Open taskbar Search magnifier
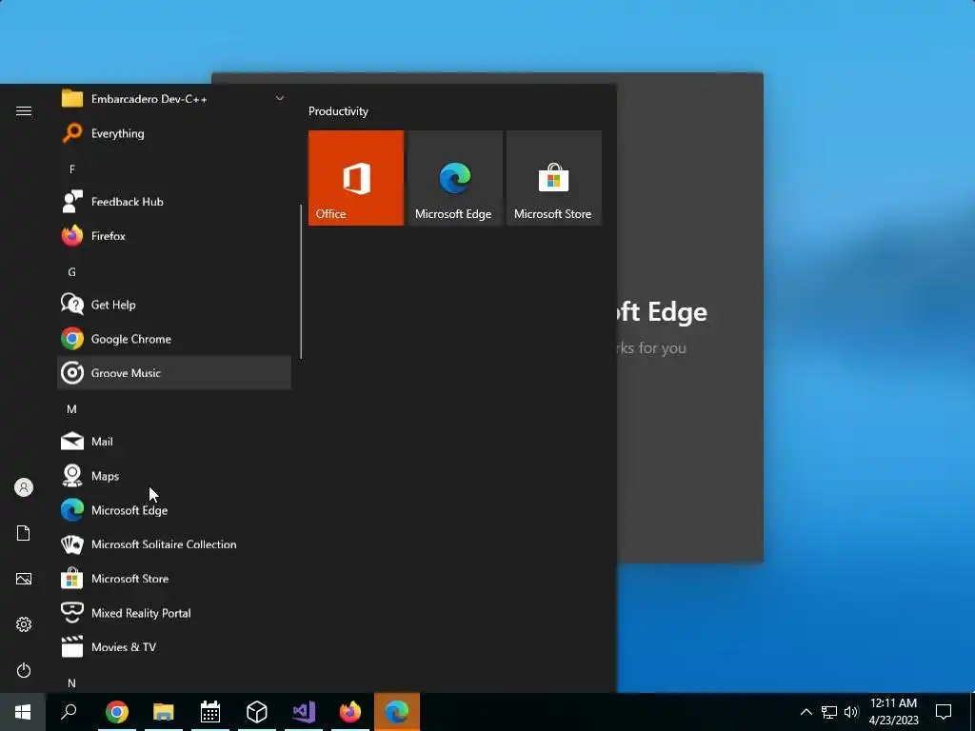The height and width of the screenshot is (731, 975). 69,712
